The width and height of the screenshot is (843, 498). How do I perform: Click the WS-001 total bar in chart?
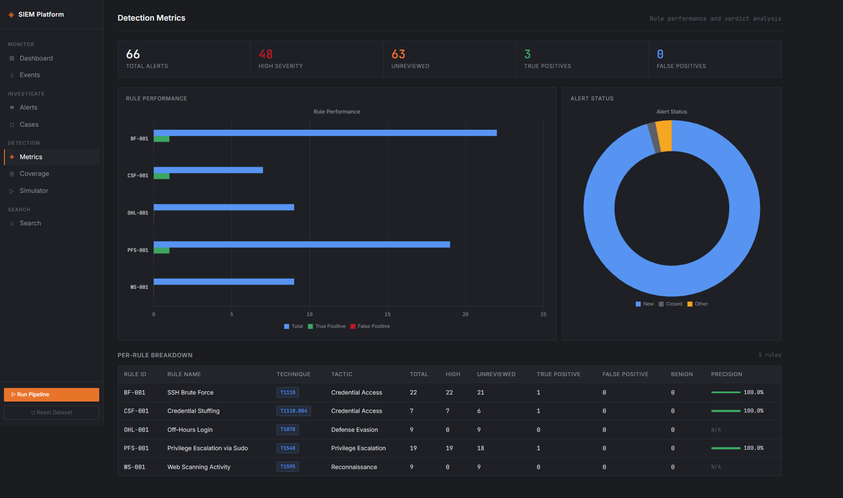[224, 282]
